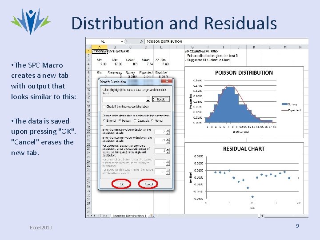Click the Expected legend entry in the chart
This screenshot has height=240, width=320.
coord(291,110)
